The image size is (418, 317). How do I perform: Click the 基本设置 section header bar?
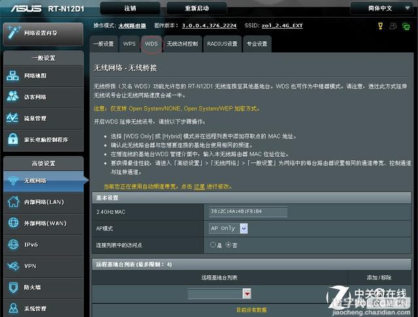[x=251, y=198]
